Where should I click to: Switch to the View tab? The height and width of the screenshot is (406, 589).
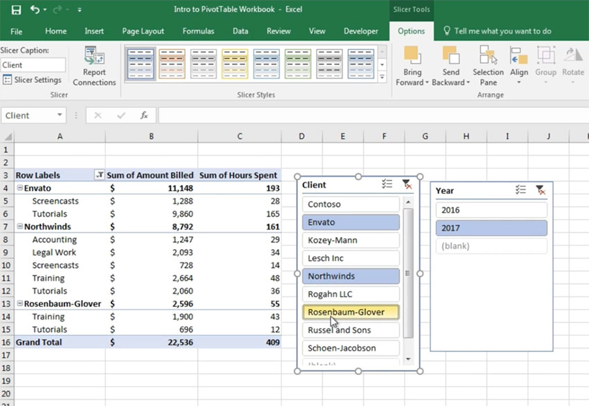click(317, 31)
